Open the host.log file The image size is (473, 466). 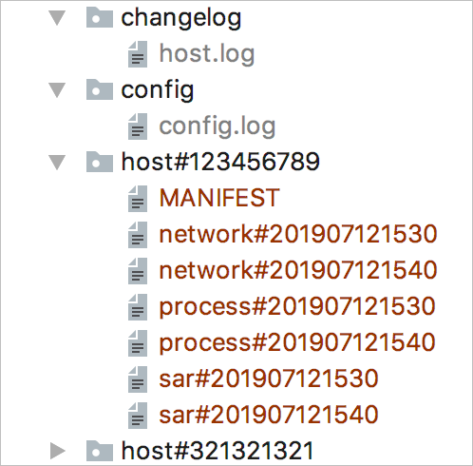207,54
